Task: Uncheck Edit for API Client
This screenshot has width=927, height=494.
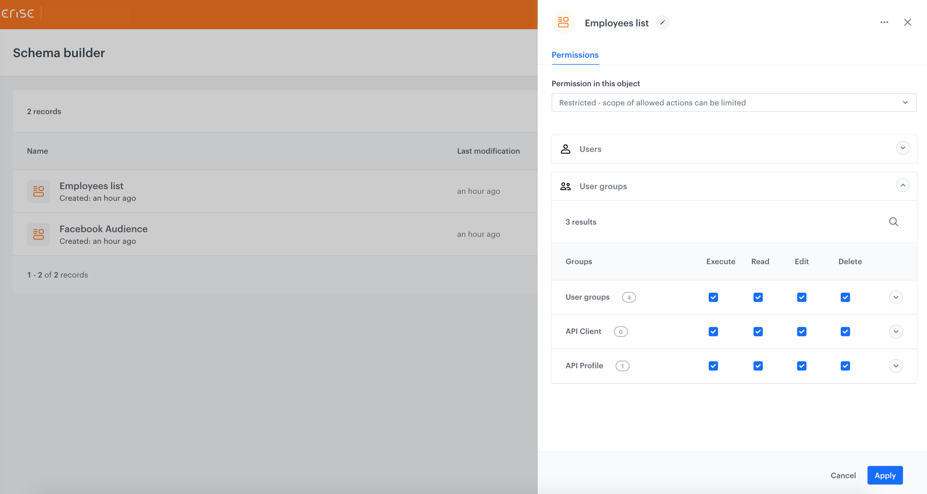Action: [801, 332]
